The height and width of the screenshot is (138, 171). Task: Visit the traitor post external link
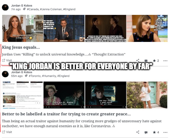7,132
